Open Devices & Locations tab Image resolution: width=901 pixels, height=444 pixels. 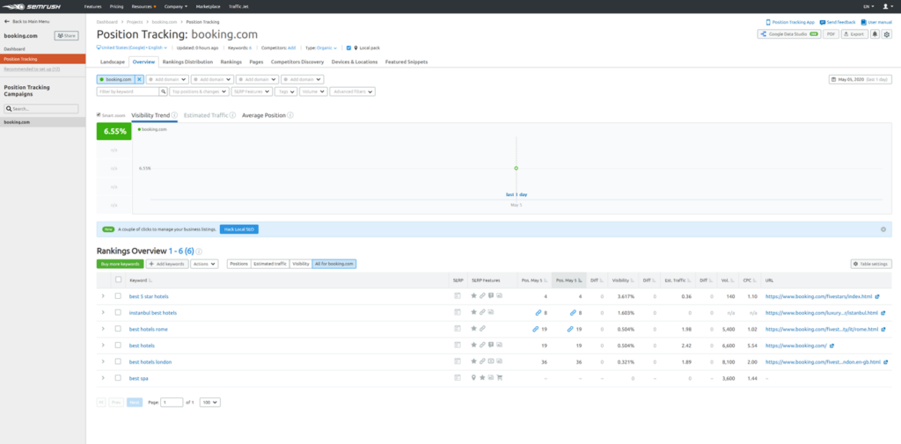click(355, 62)
